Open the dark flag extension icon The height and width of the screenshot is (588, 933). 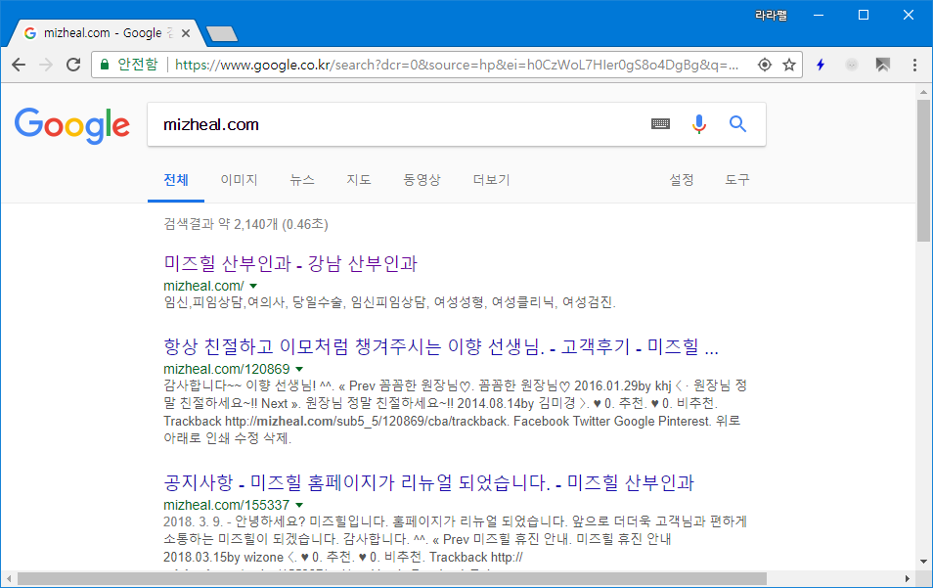coord(883,65)
